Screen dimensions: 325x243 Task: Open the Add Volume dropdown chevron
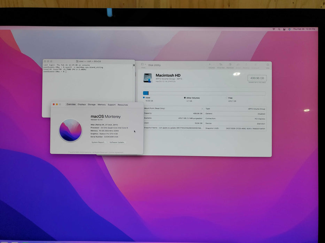pyautogui.click(x=214, y=64)
